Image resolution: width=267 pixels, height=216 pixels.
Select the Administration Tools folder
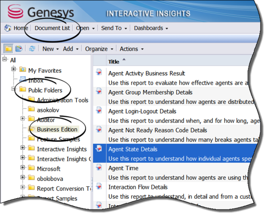click(x=63, y=100)
